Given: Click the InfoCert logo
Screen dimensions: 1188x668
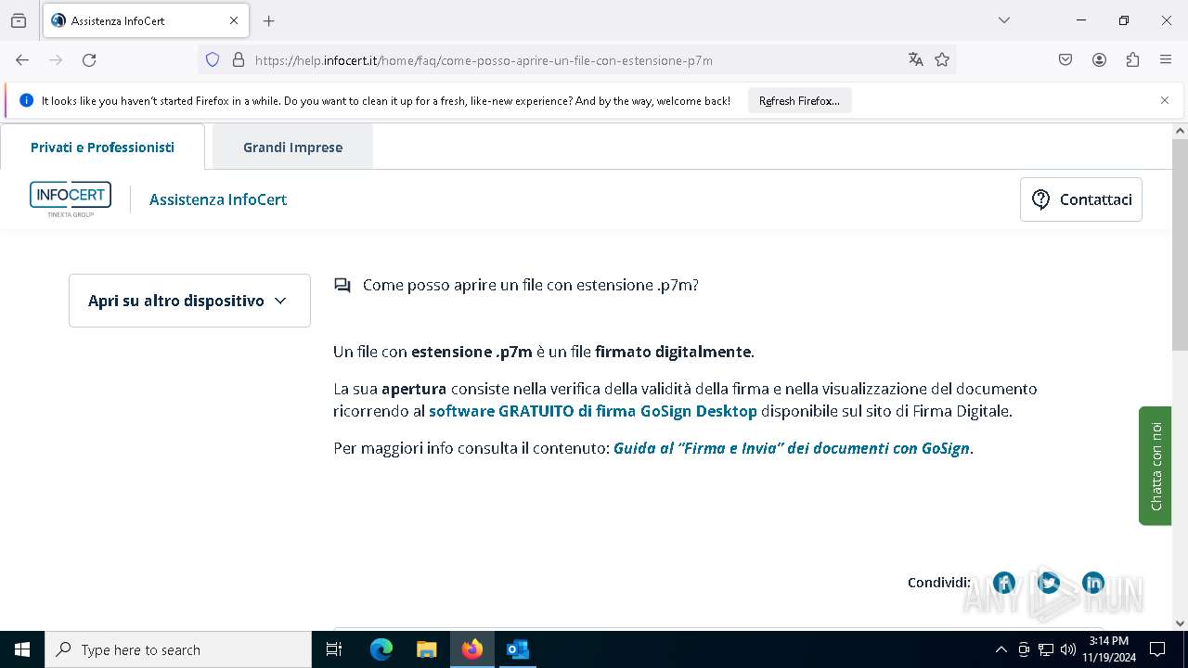Looking at the screenshot, I should pyautogui.click(x=71, y=199).
